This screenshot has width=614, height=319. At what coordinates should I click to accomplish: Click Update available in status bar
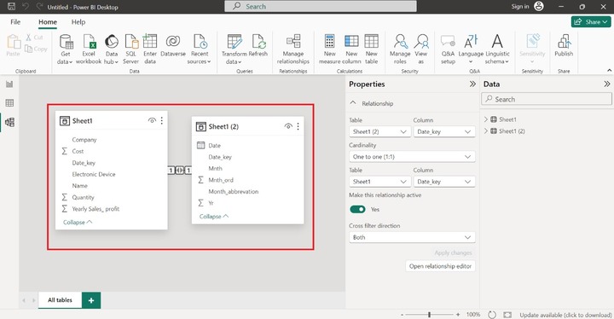(565, 315)
